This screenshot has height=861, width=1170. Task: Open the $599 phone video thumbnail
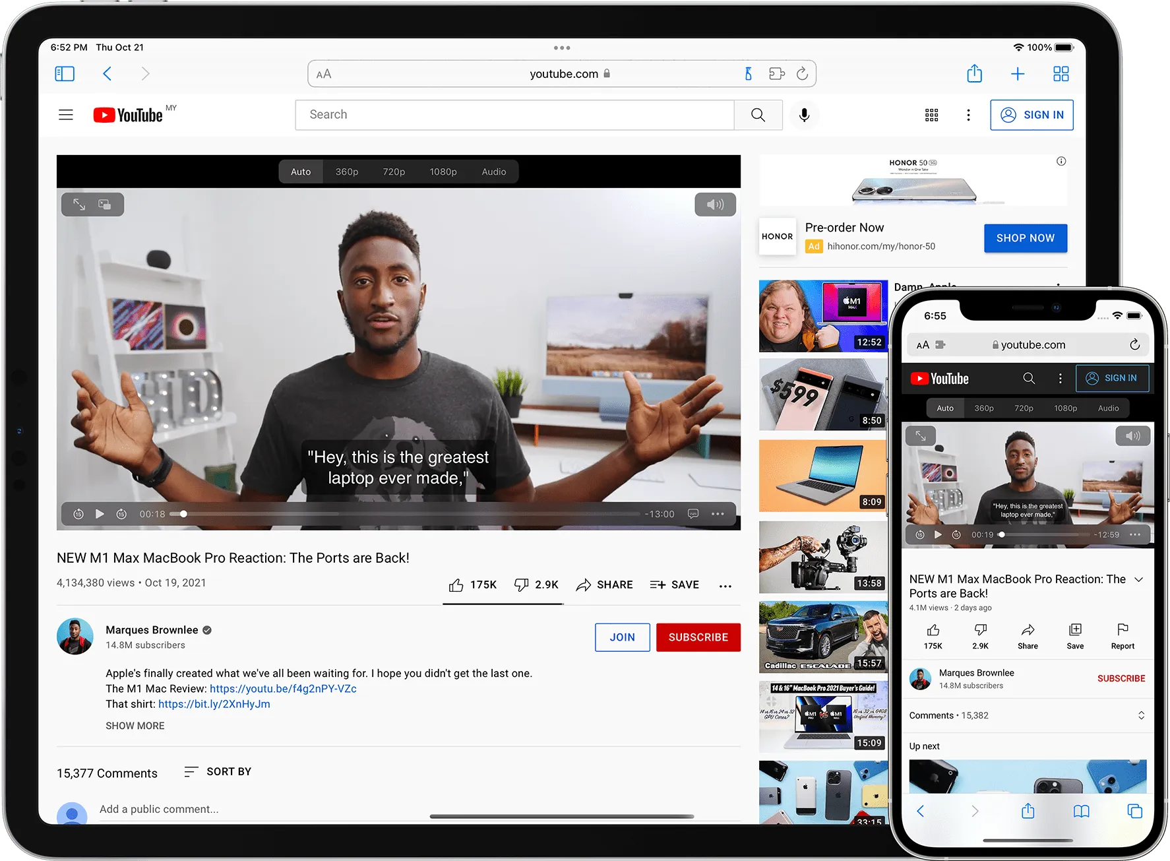[x=822, y=395]
